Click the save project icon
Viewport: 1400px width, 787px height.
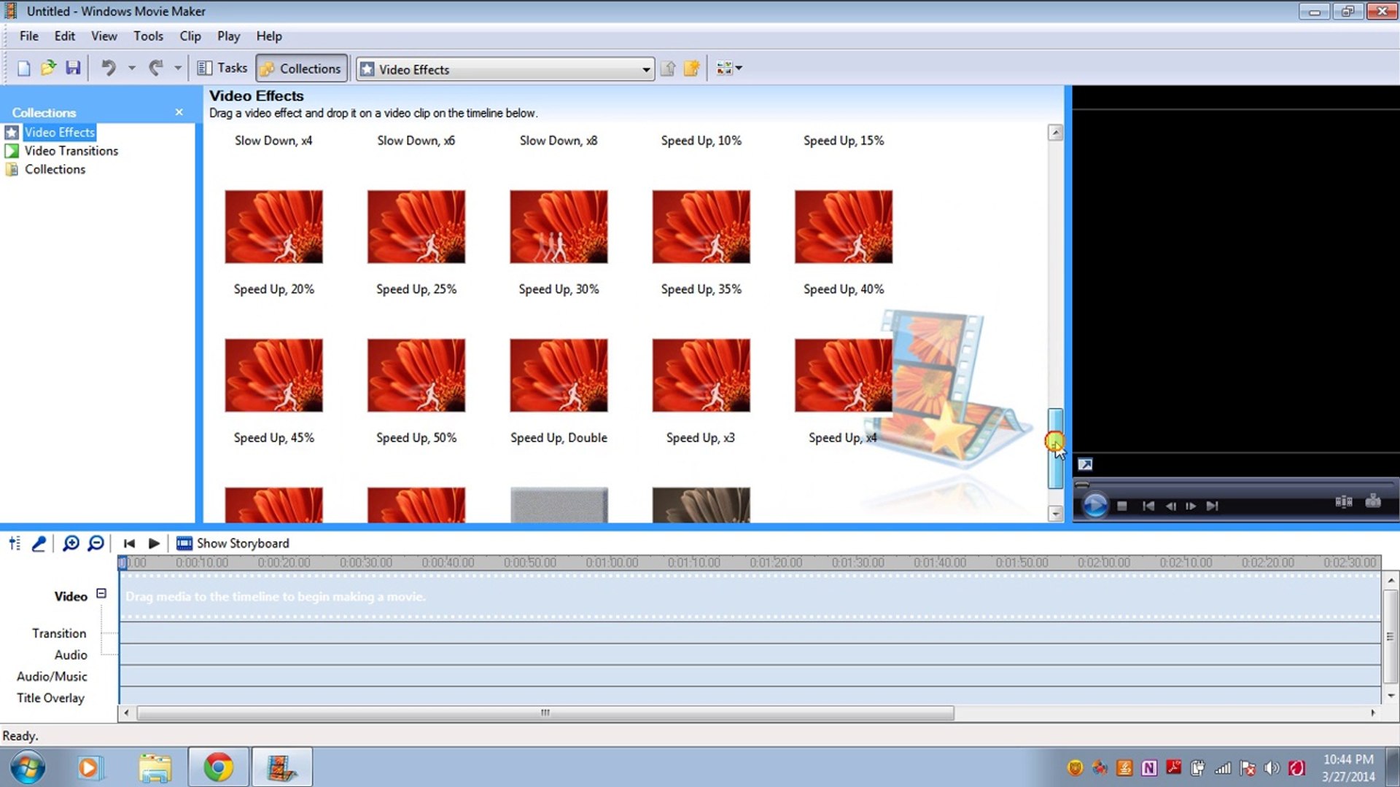click(x=73, y=68)
